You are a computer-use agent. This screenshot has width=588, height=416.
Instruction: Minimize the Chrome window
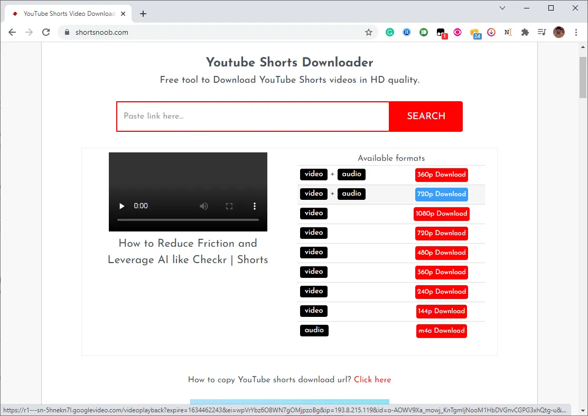[527, 8]
